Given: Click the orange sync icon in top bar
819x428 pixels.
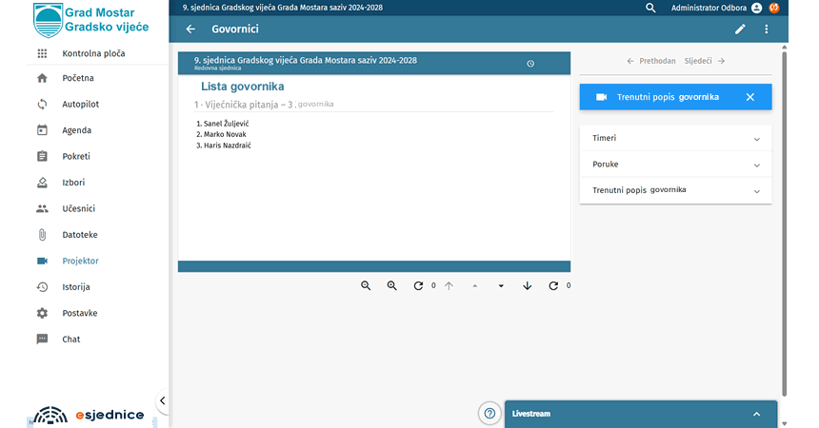Looking at the screenshot, I should click(774, 8).
